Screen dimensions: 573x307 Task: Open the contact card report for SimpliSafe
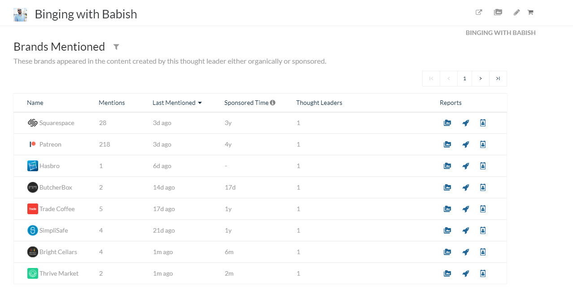[483, 230]
